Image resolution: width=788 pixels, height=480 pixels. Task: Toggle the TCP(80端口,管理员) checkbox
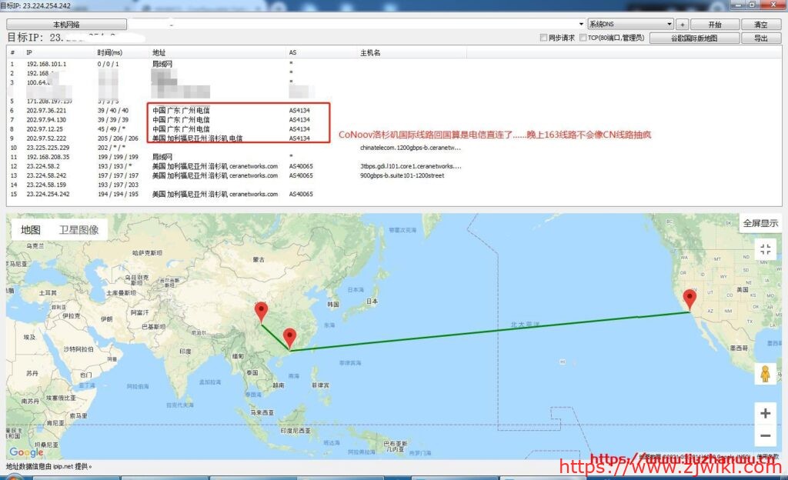[x=583, y=38]
